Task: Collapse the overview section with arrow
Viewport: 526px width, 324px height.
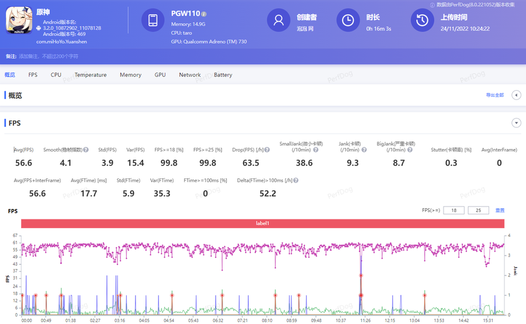Action: coord(516,95)
